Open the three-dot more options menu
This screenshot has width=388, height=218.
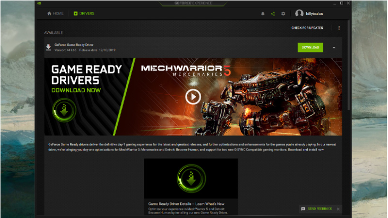(339, 28)
